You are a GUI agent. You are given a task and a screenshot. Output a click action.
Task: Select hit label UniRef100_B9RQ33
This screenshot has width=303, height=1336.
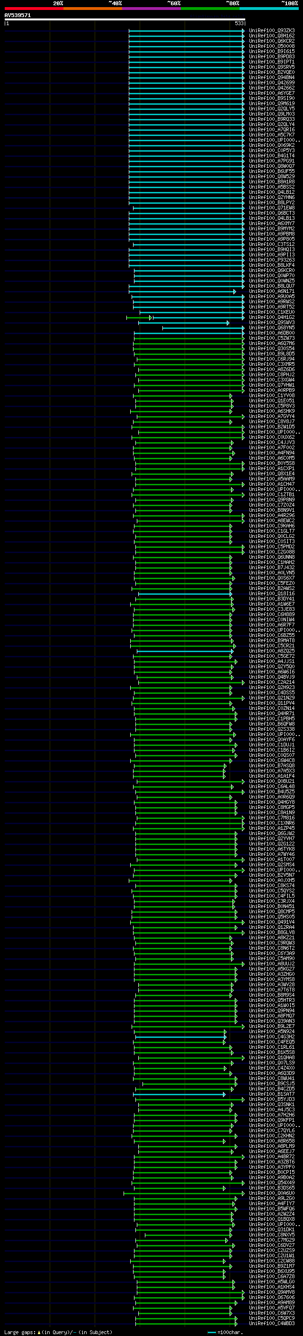click(272, 119)
